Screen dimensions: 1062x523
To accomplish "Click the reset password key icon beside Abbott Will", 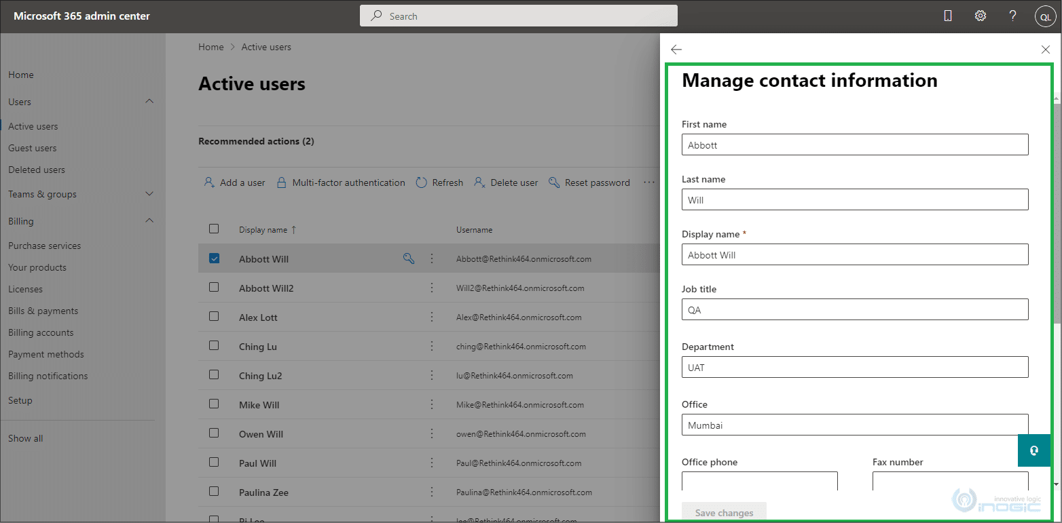I will (x=409, y=258).
